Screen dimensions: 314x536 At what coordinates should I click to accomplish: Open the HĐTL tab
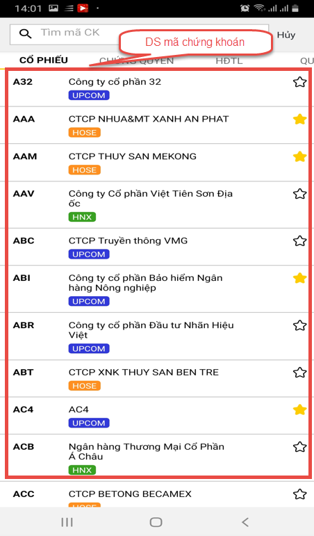229,61
